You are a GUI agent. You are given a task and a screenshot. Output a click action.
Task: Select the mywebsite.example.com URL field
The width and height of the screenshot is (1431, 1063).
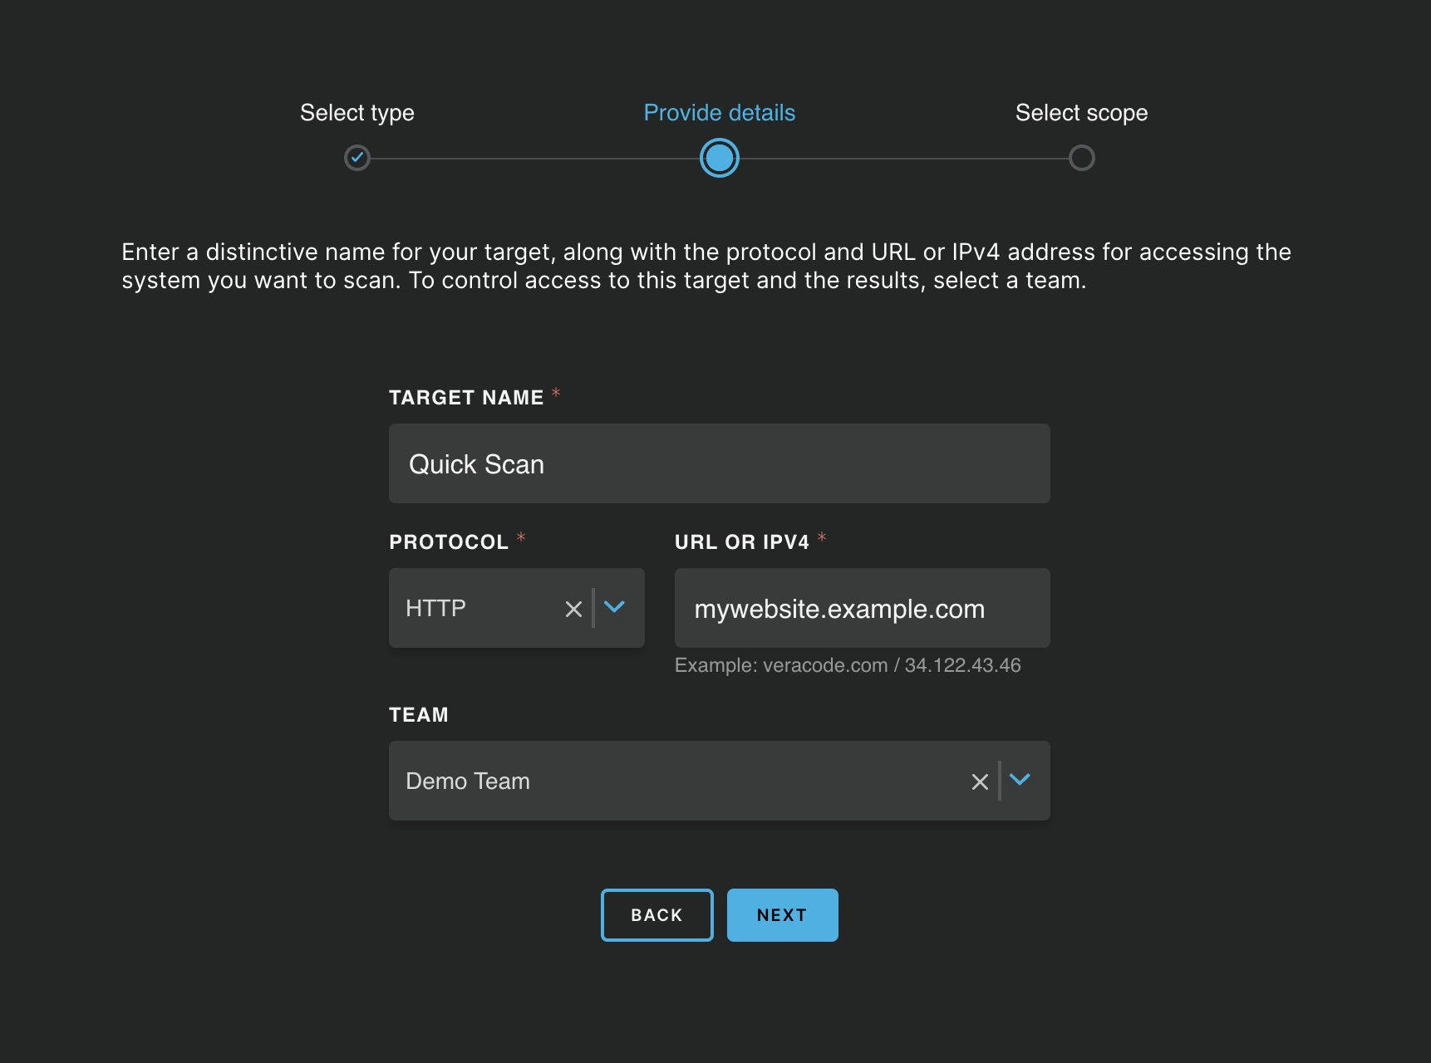[861, 608]
